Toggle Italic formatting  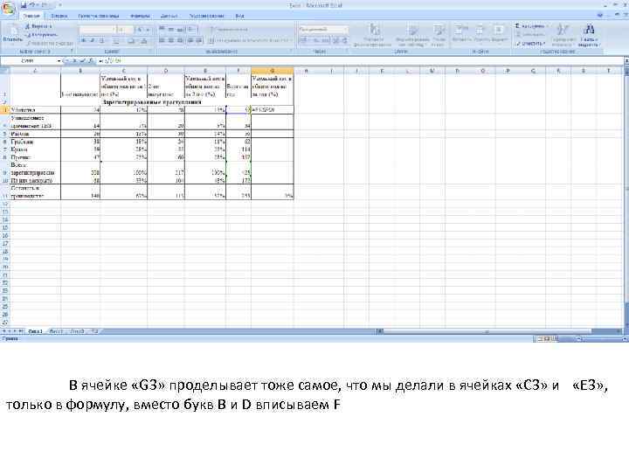click(x=93, y=40)
